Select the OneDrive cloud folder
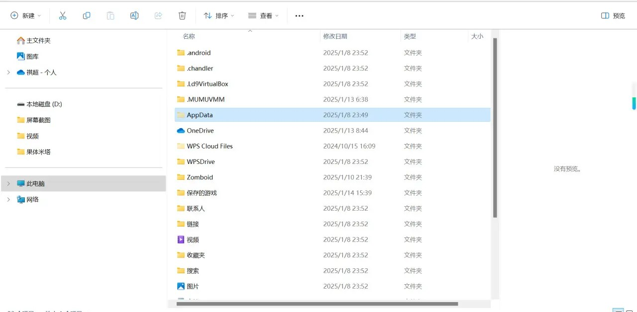Image resolution: width=637 pixels, height=312 pixels. [200, 131]
